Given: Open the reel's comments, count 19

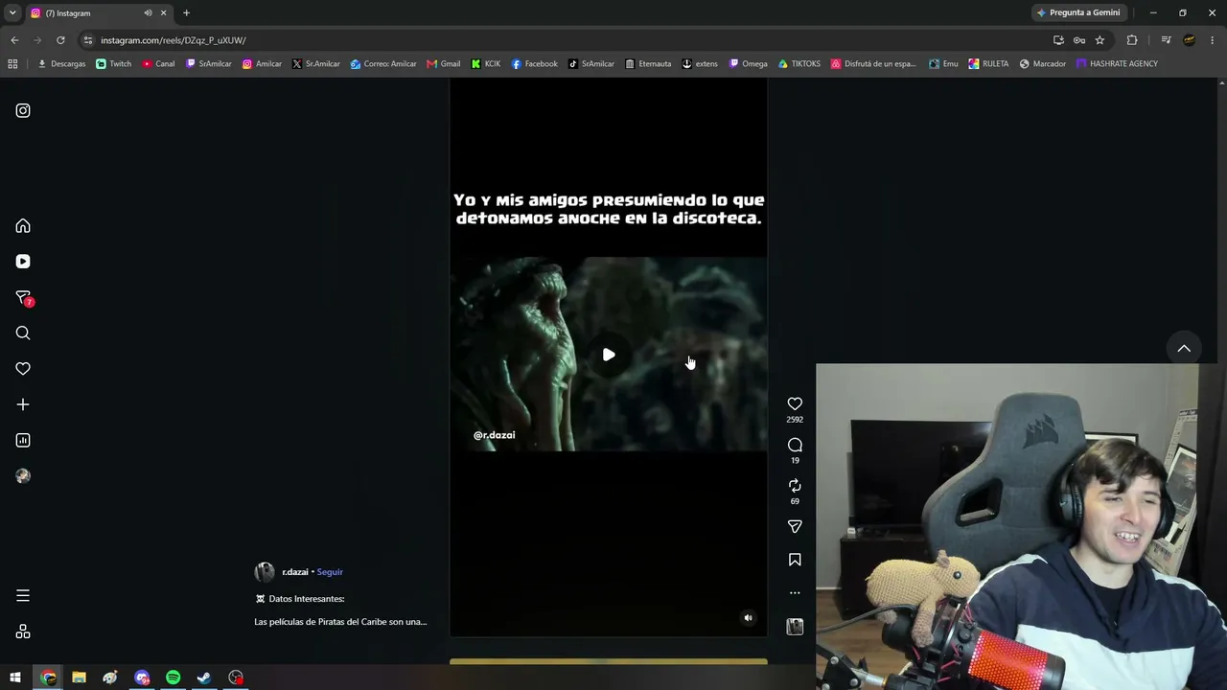Looking at the screenshot, I should tap(795, 445).
